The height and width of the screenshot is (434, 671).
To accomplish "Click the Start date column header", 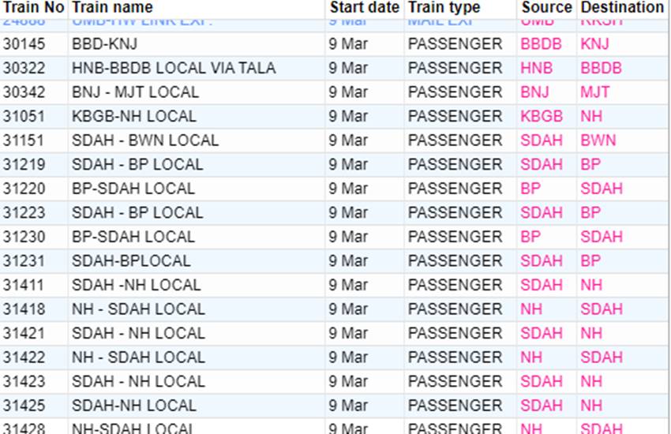I will [365, 7].
